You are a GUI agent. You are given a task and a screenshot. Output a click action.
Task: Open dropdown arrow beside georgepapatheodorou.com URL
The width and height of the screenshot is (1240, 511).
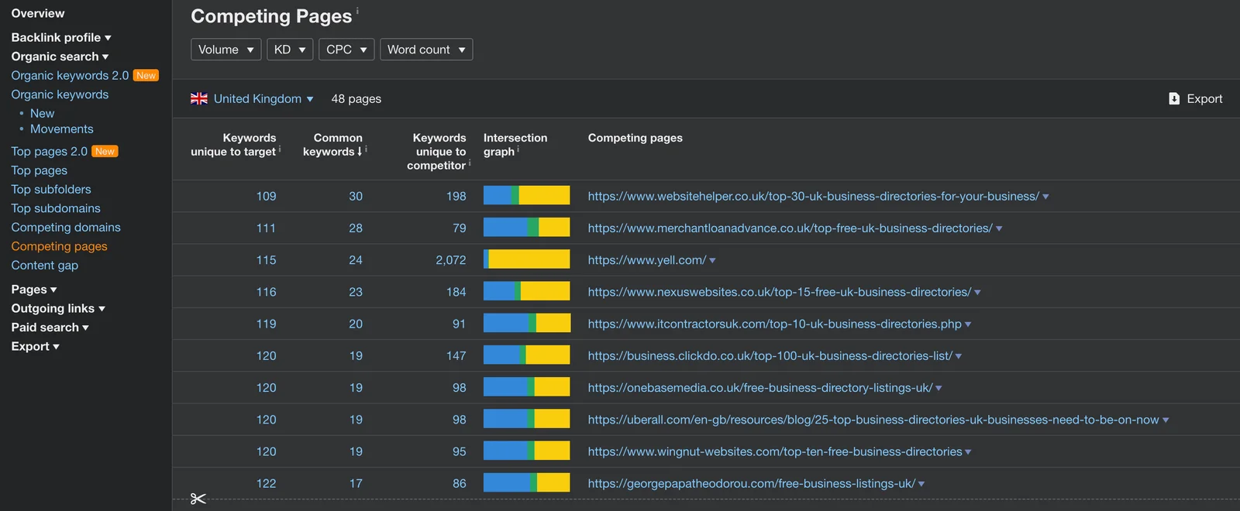tap(921, 484)
